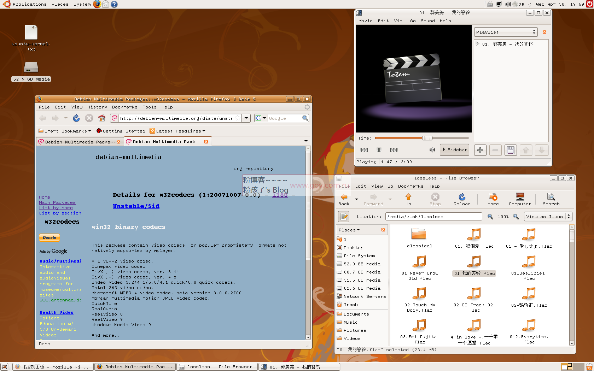Viewport: 594px width, 371px height.
Task: Click the Firefox Reload toolbar icon
Action: coord(76,118)
